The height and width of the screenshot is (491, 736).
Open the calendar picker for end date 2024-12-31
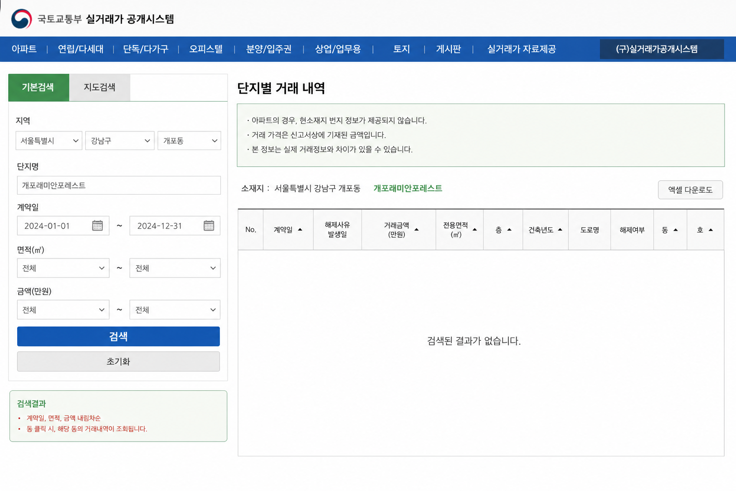point(208,225)
